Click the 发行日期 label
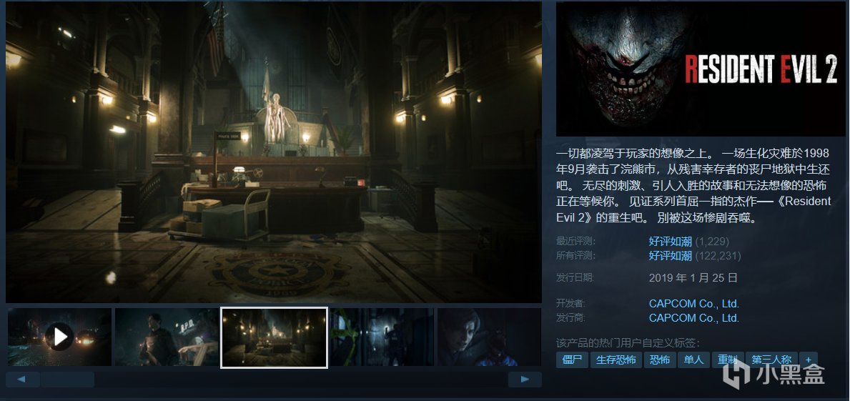The image size is (850, 401). click(x=575, y=278)
